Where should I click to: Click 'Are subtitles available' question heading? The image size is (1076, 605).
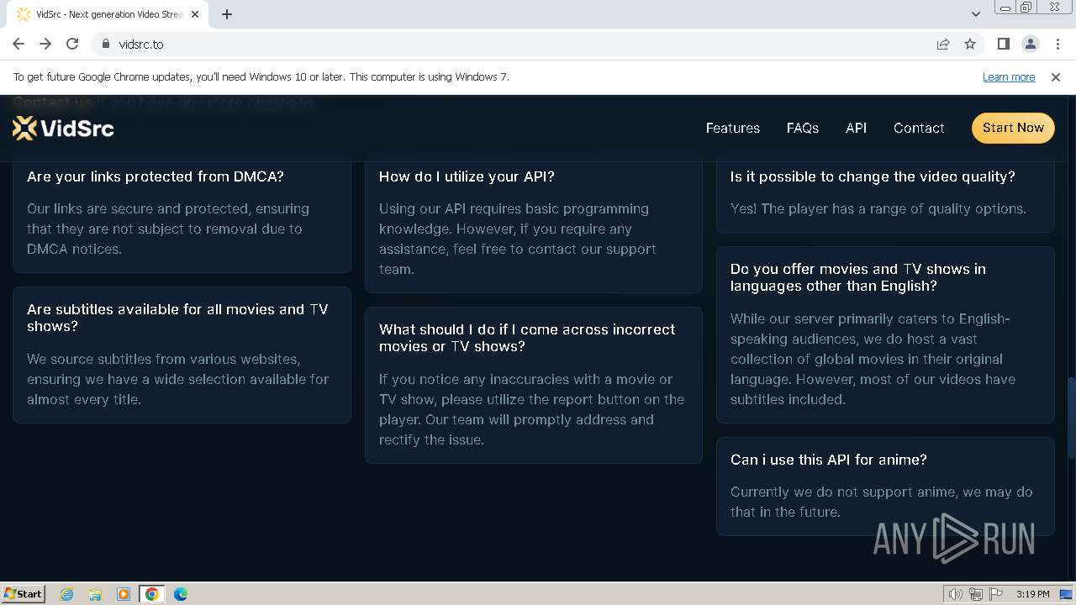(177, 318)
